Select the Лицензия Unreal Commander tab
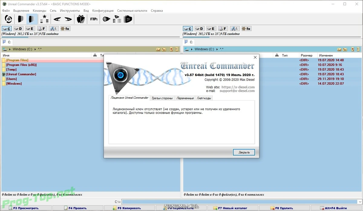 click(129, 98)
